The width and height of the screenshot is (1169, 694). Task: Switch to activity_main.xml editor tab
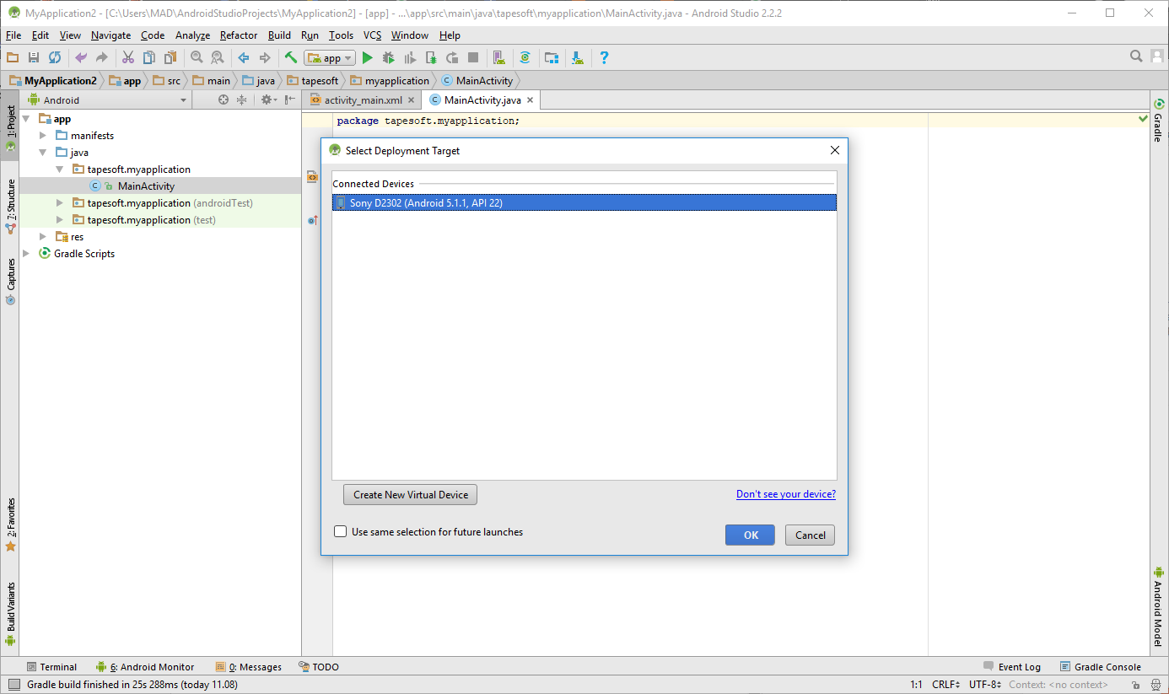pyautogui.click(x=364, y=100)
